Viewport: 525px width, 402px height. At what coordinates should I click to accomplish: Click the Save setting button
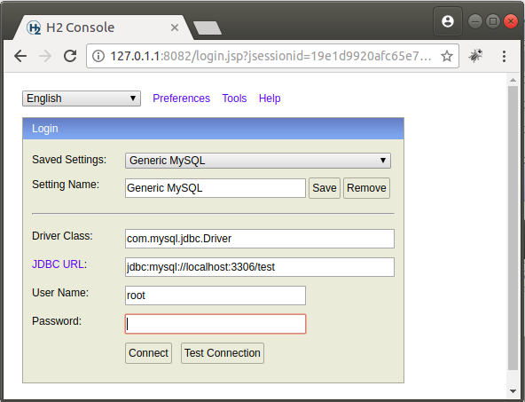point(325,188)
